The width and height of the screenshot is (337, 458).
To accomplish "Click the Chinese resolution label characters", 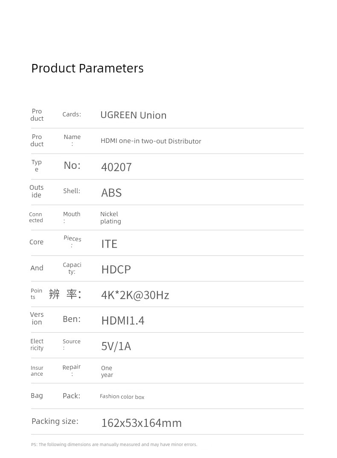I will pos(65,294).
